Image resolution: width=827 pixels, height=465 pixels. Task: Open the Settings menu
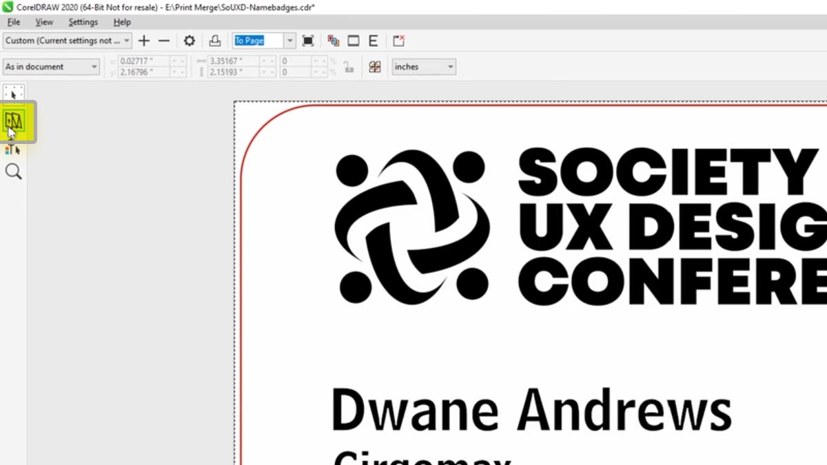coord(83,21)
